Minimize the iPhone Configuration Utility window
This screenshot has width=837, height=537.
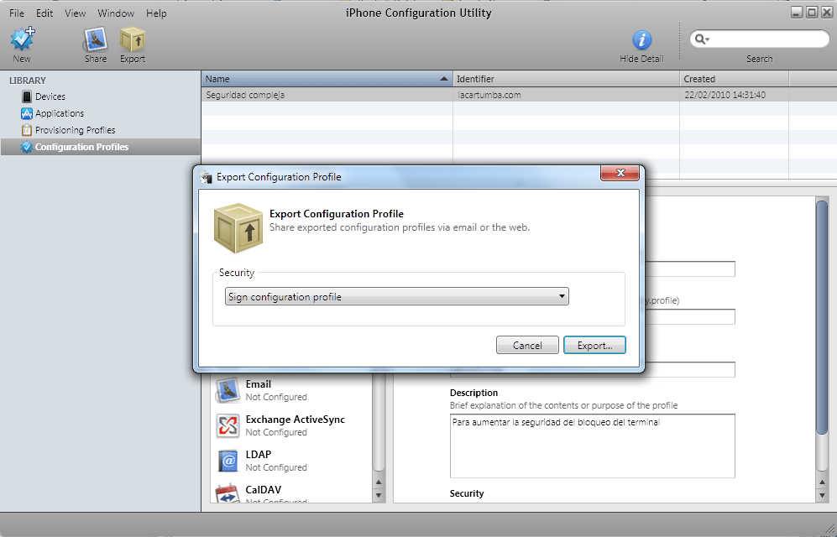click(797, 13)
